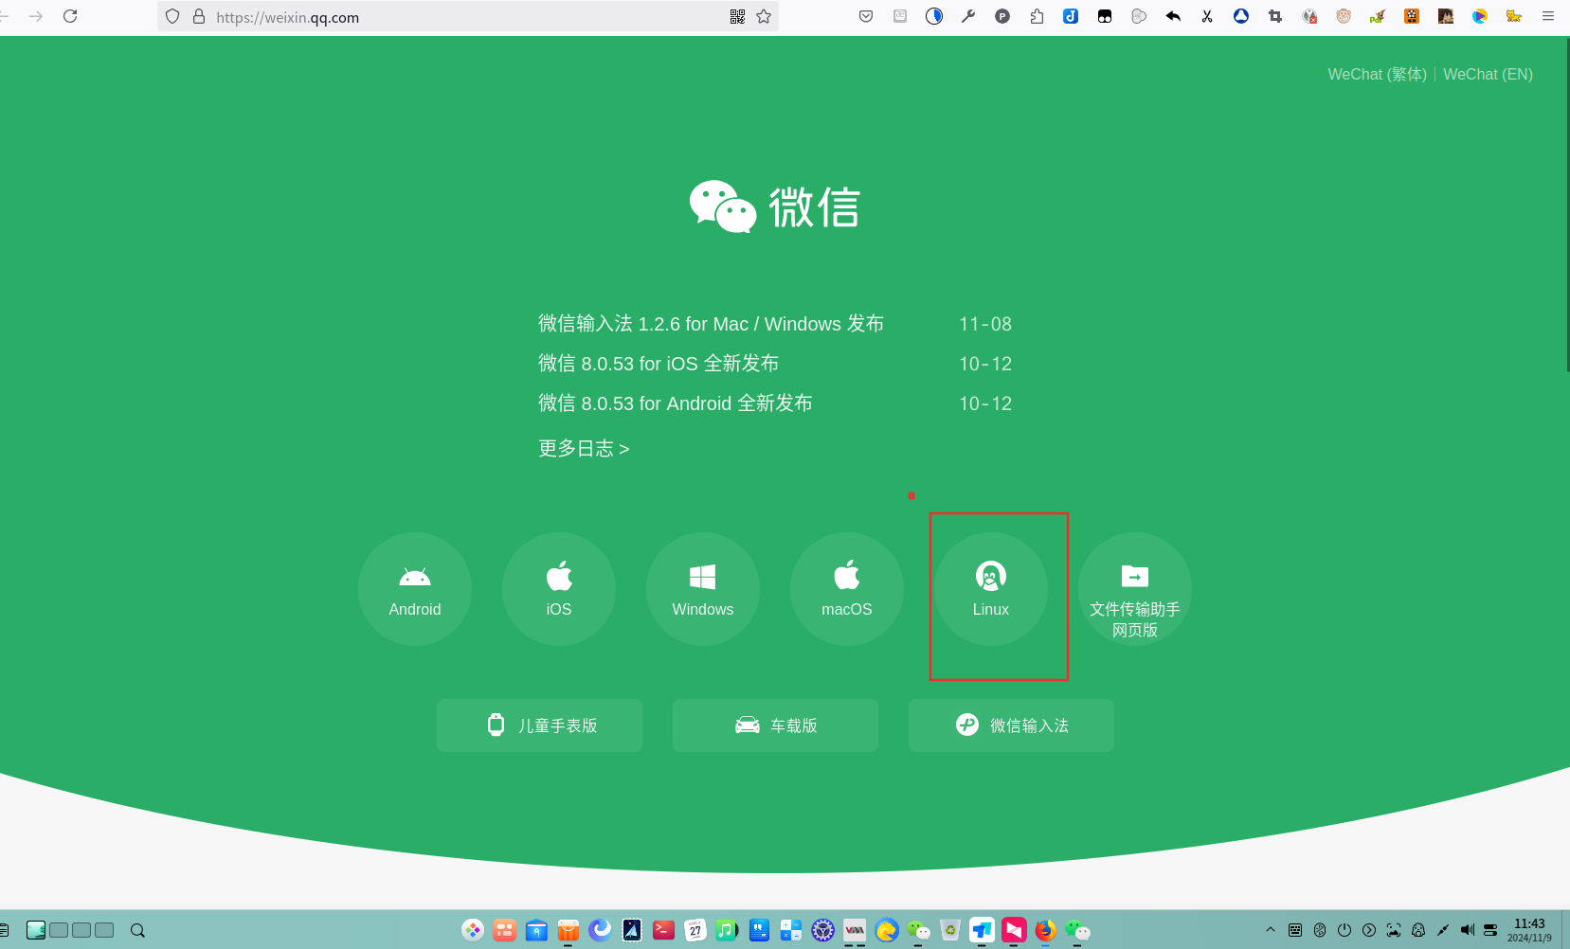
Task: Select the Windows download icon
Action: (703, 589)
